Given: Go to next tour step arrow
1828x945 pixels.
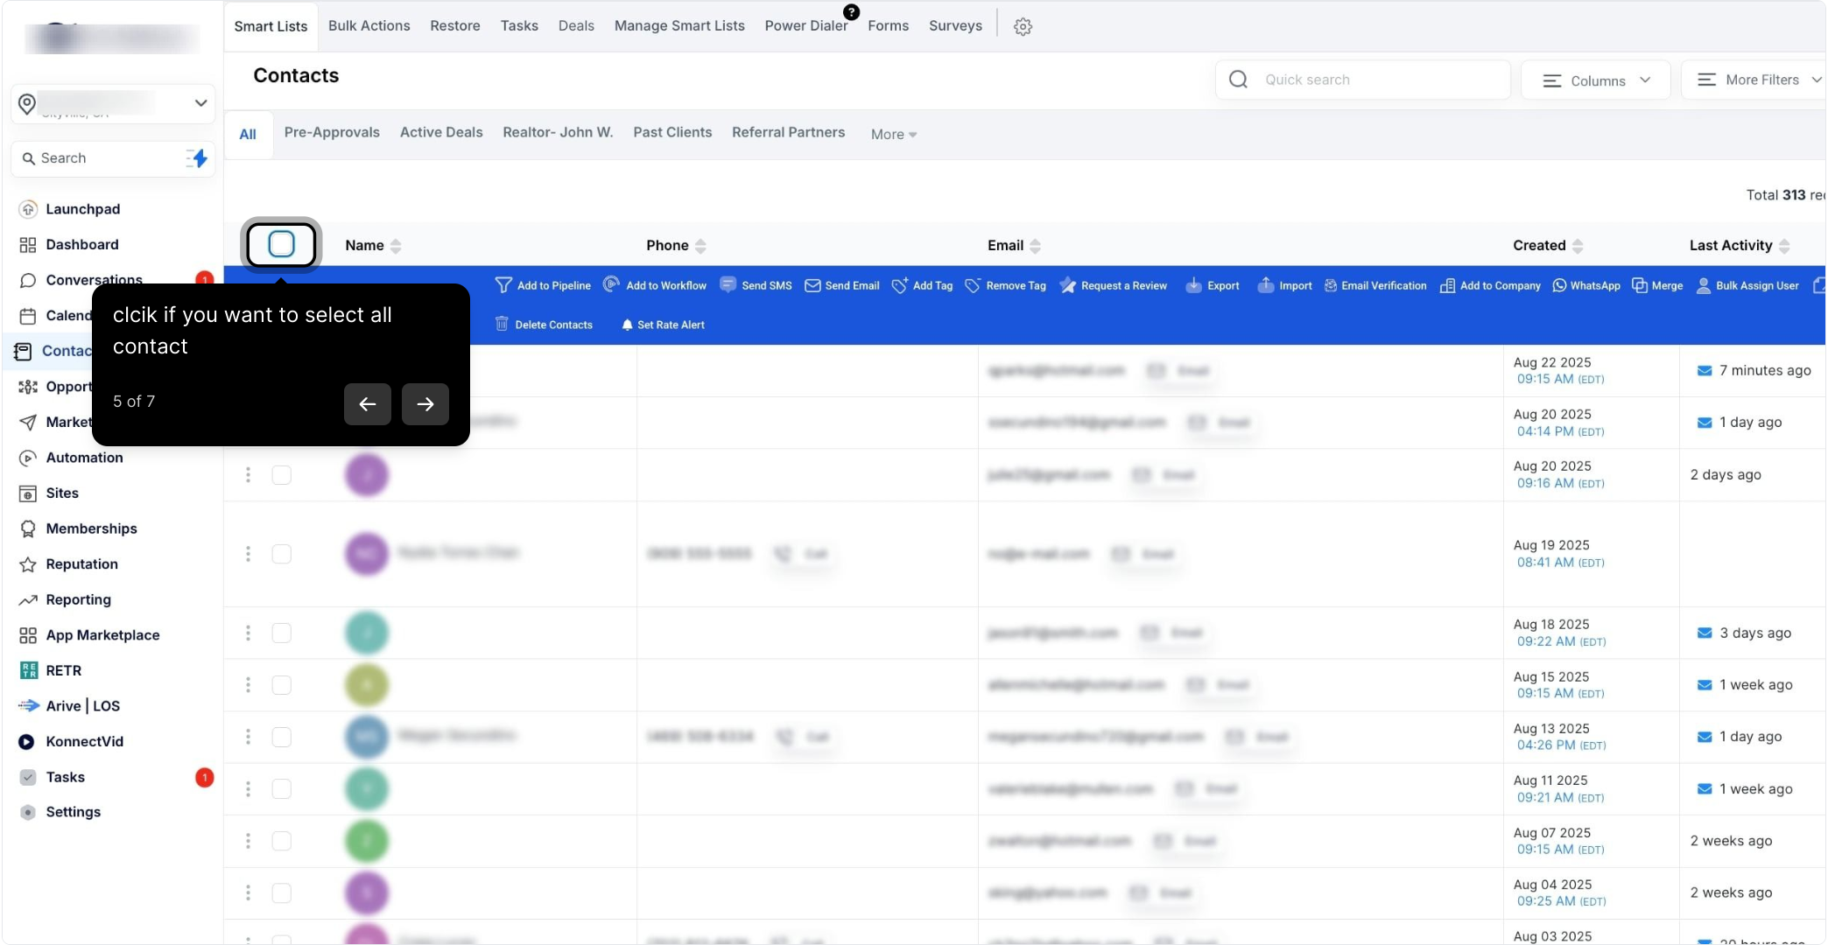Looking at the screenshot, I should click(425, 403).
